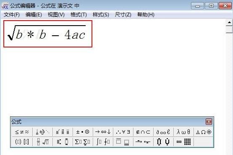Open the lowercase Greek letters palette (λωθ)
Screen dimensions: 233x155
click(183, 132)
